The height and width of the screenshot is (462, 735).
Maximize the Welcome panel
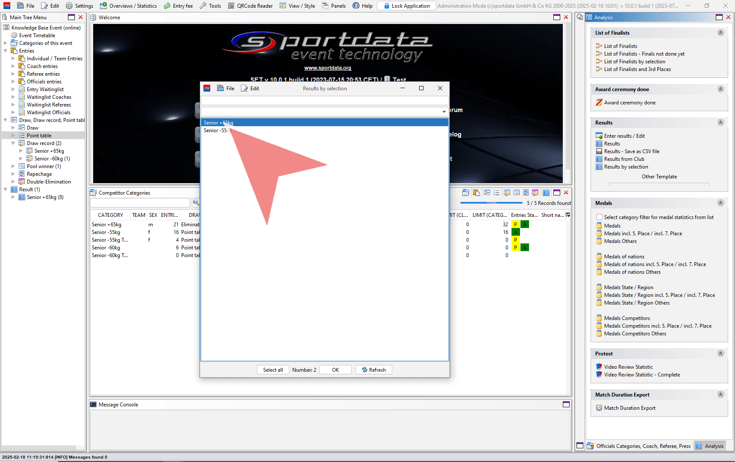point(557,17)
